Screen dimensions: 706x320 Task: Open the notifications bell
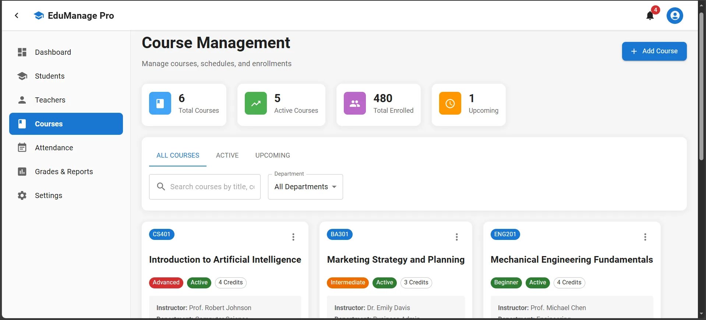click(x=650, y=15)
